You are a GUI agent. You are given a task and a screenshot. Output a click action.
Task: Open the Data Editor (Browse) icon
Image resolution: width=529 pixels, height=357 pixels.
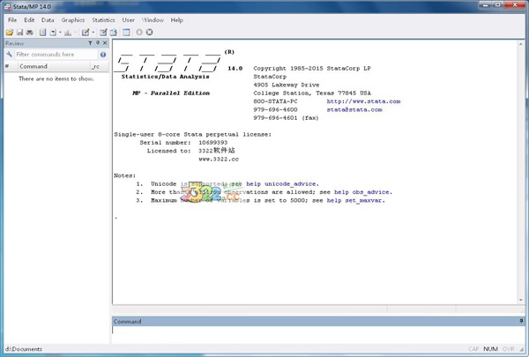(114, 33)
